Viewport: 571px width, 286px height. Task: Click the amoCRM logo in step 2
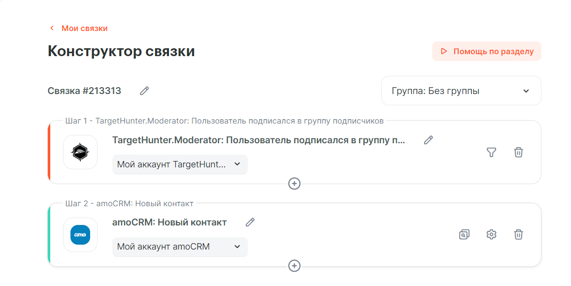pyautogui.click(x=80, y=235)
